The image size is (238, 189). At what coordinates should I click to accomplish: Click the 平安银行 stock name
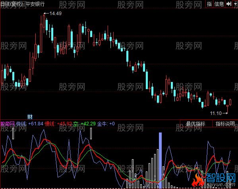point(35,4)
